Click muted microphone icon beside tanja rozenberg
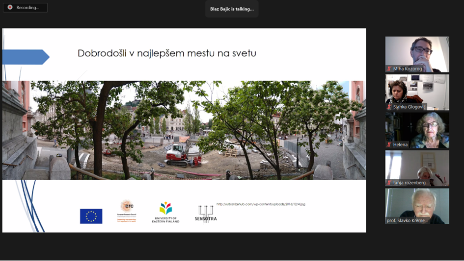Screen dimensions: 464x261 [389, 183]
